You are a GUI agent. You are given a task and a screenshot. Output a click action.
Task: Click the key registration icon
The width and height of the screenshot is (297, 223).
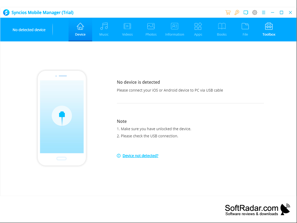[x=237, y=12]
